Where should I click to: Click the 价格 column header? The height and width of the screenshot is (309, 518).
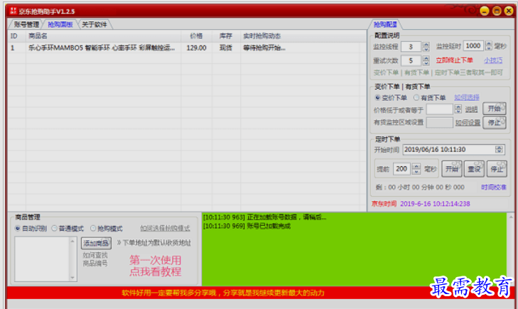pos(196,36)
